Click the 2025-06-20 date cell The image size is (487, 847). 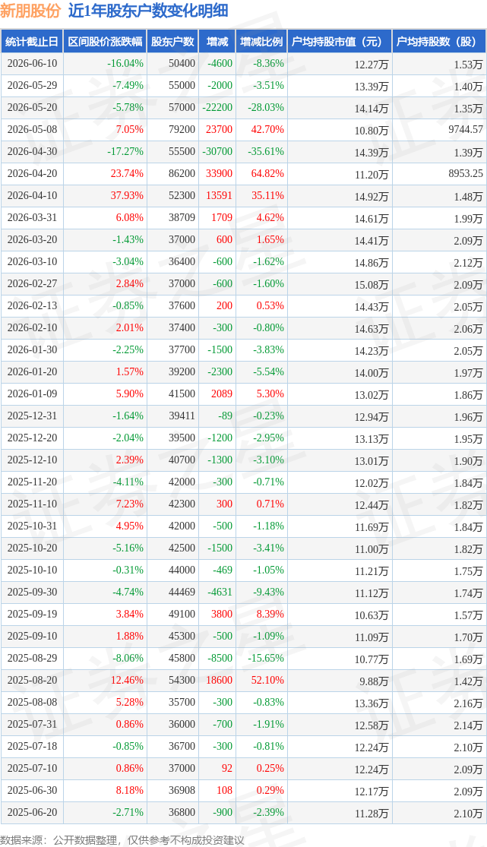32,812
